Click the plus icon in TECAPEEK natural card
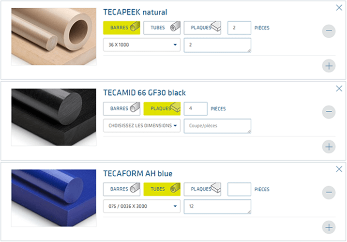Screen dimensions: 347x242 (329, 65)
